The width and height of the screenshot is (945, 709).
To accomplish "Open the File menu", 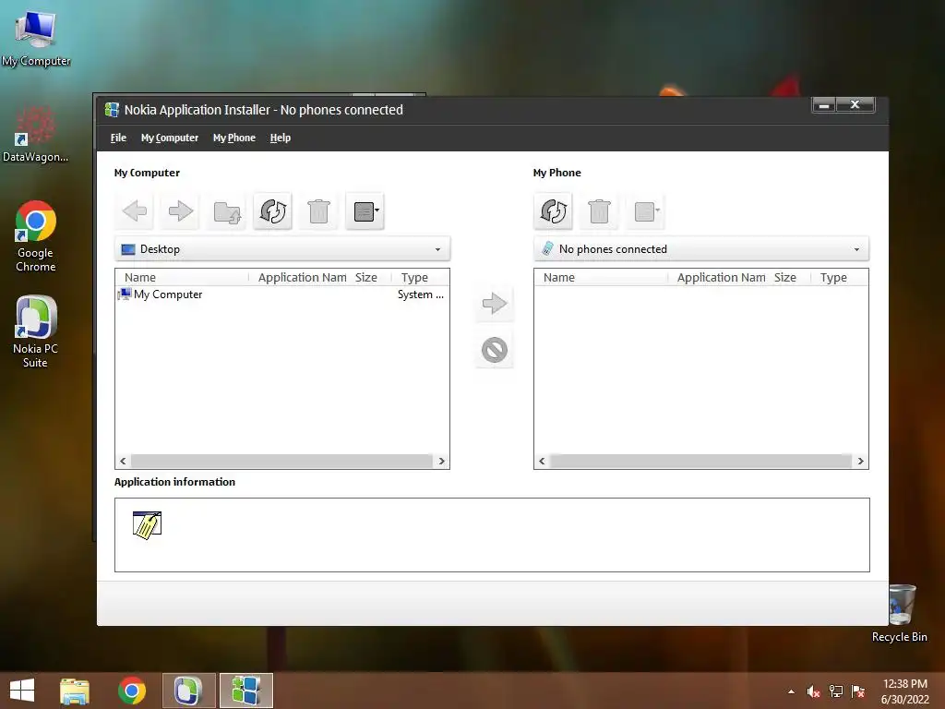I will click(x=118, y=138).
